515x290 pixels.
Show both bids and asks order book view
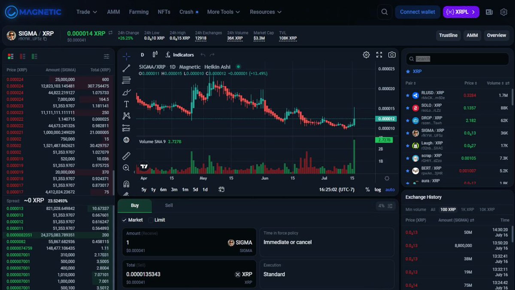coord(11,56)
